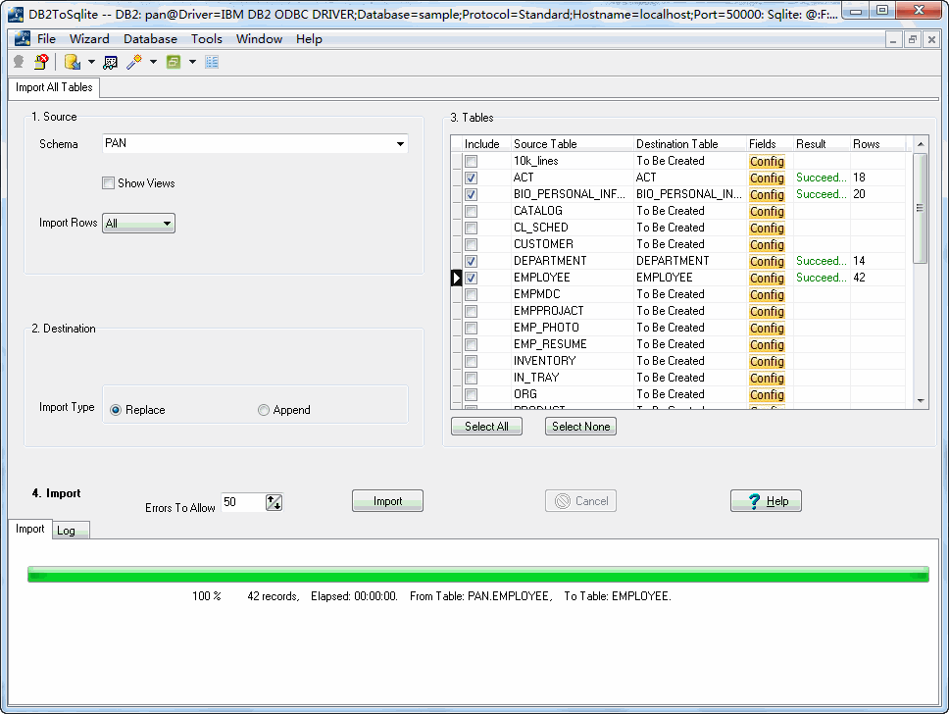Untick the Include checkbox for ACT
Image resolution: width=949 pixels, height=714 pixels.
tap(471, 178)
